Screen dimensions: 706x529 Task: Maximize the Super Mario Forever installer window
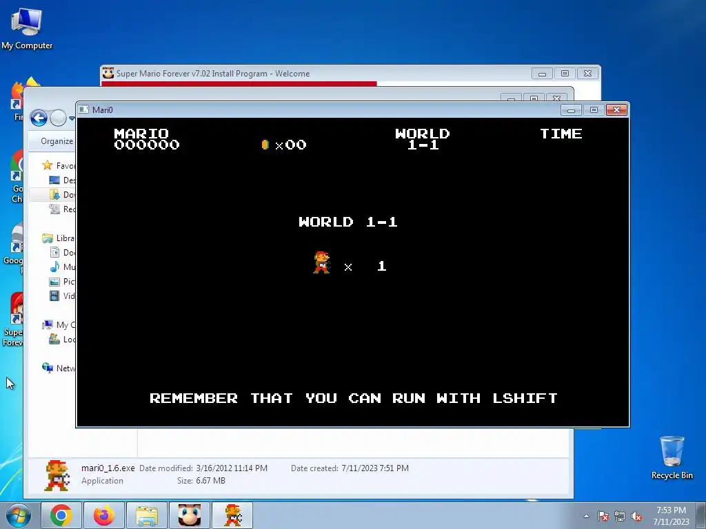[x=565, y=73]
